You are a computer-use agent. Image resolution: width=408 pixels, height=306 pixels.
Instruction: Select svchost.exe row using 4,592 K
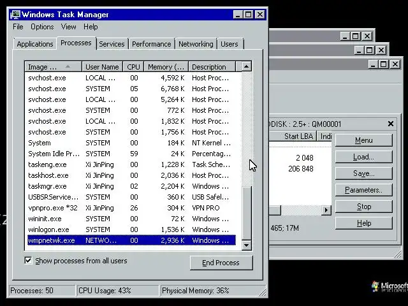click(131, 78)
